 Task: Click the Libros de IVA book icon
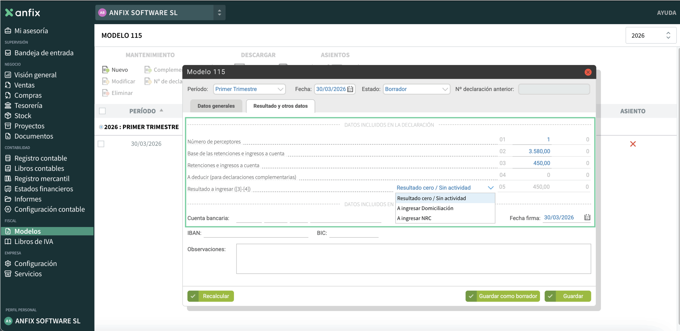(x=8, y=241)
